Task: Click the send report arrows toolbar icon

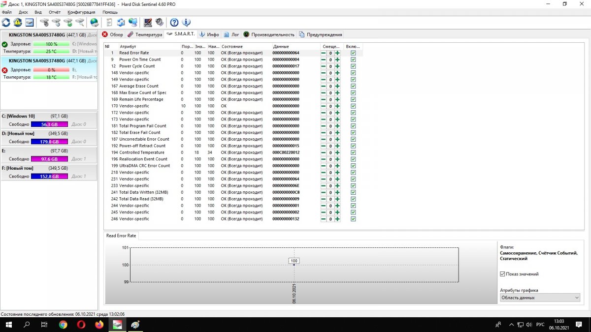Action: pos(121,22)
